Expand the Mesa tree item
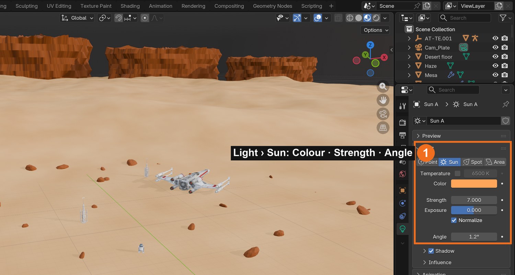 [409, 75]
